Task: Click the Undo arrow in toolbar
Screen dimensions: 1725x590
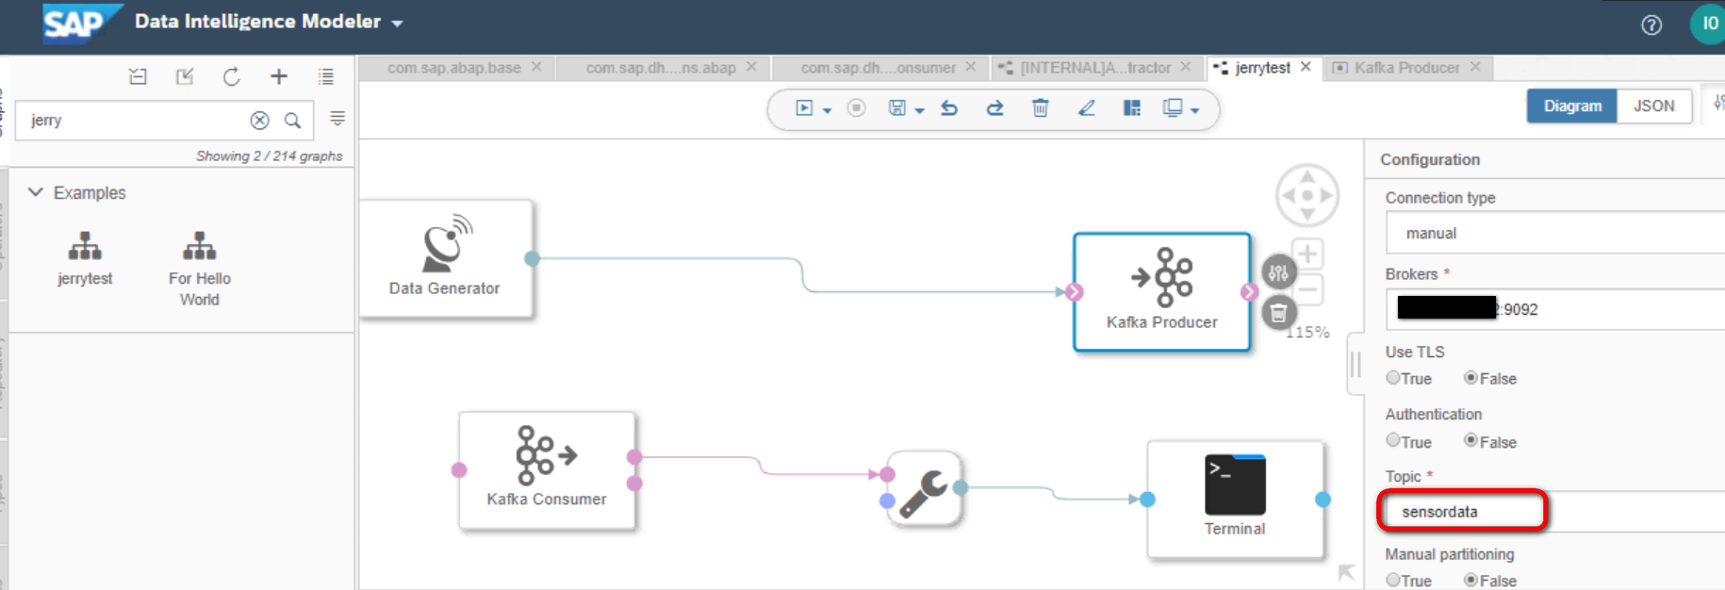Action: 949,108
